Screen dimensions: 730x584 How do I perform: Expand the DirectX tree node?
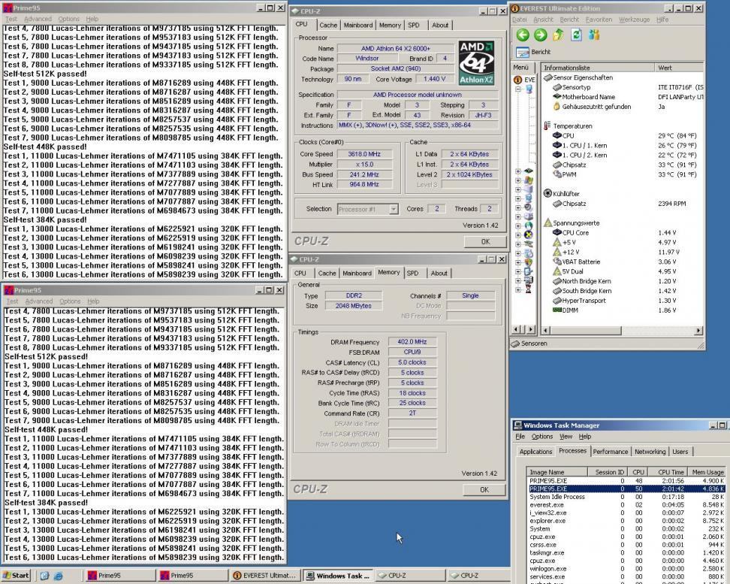[x=518, y=235]
